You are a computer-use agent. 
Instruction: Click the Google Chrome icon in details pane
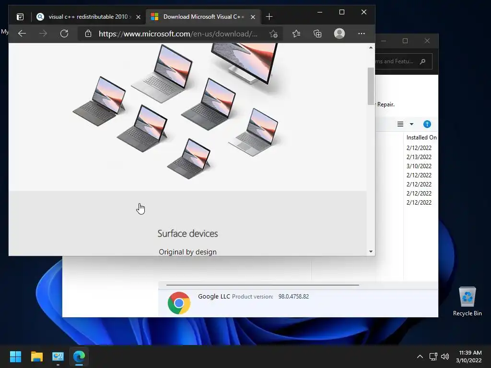pyautogui.click(x=179, y=303)
